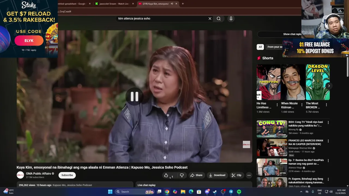Open File Explorer from taskbar
The width and height of the screenshot is (349, 196).
click(183, 192)
